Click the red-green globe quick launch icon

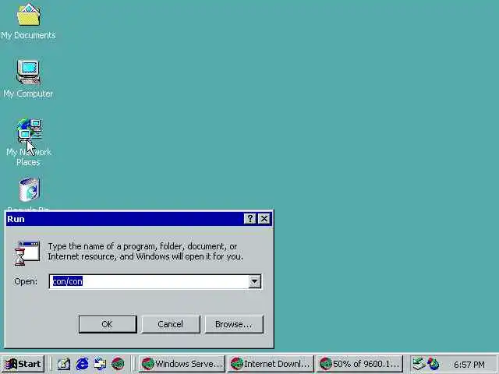pyautogui.click(x=118, y=364)
